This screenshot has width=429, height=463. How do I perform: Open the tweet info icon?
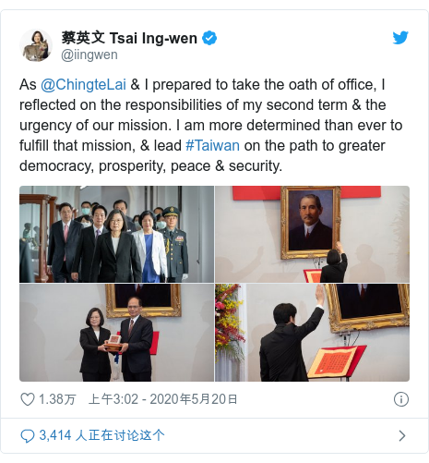click(x=401, y=399)
